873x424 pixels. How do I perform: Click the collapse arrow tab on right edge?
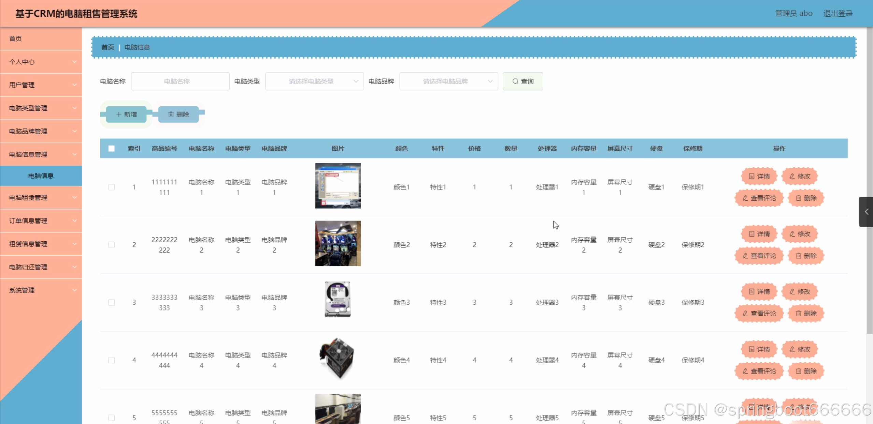[x=866, y=212]
